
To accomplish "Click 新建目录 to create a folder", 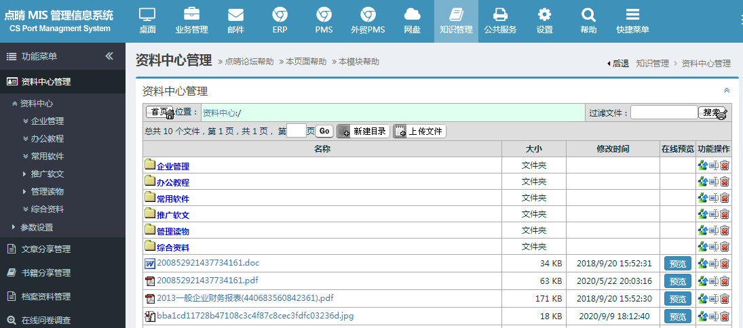I will click(x=363, y=131).
